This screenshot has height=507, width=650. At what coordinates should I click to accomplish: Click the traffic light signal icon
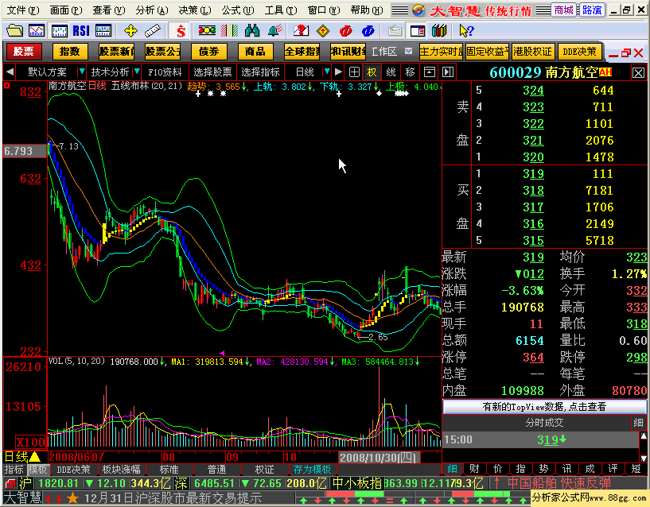coord(207,30)
